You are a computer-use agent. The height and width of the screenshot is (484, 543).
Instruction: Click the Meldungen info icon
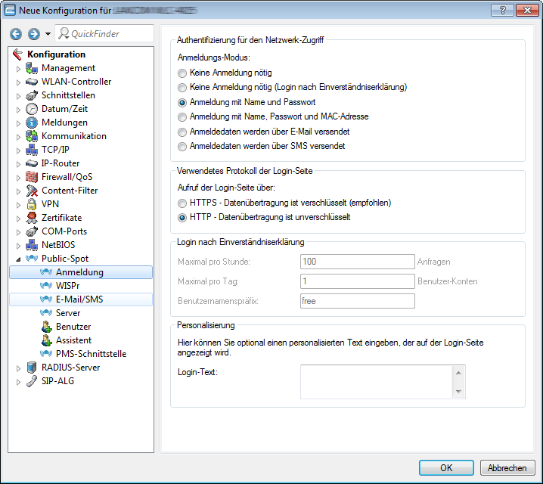(32, 123)
